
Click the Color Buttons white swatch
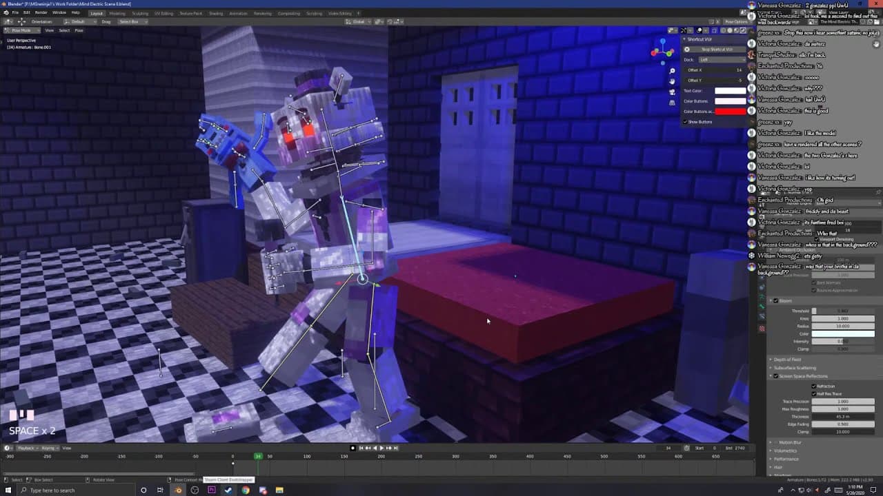(730, 101)
